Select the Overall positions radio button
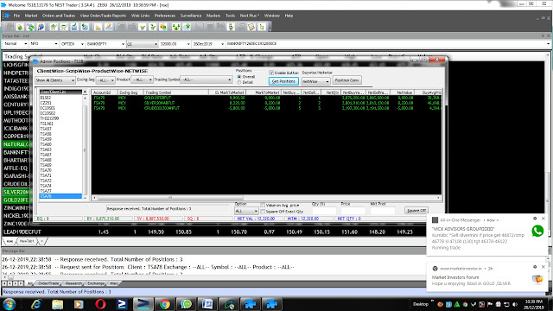 239,77
